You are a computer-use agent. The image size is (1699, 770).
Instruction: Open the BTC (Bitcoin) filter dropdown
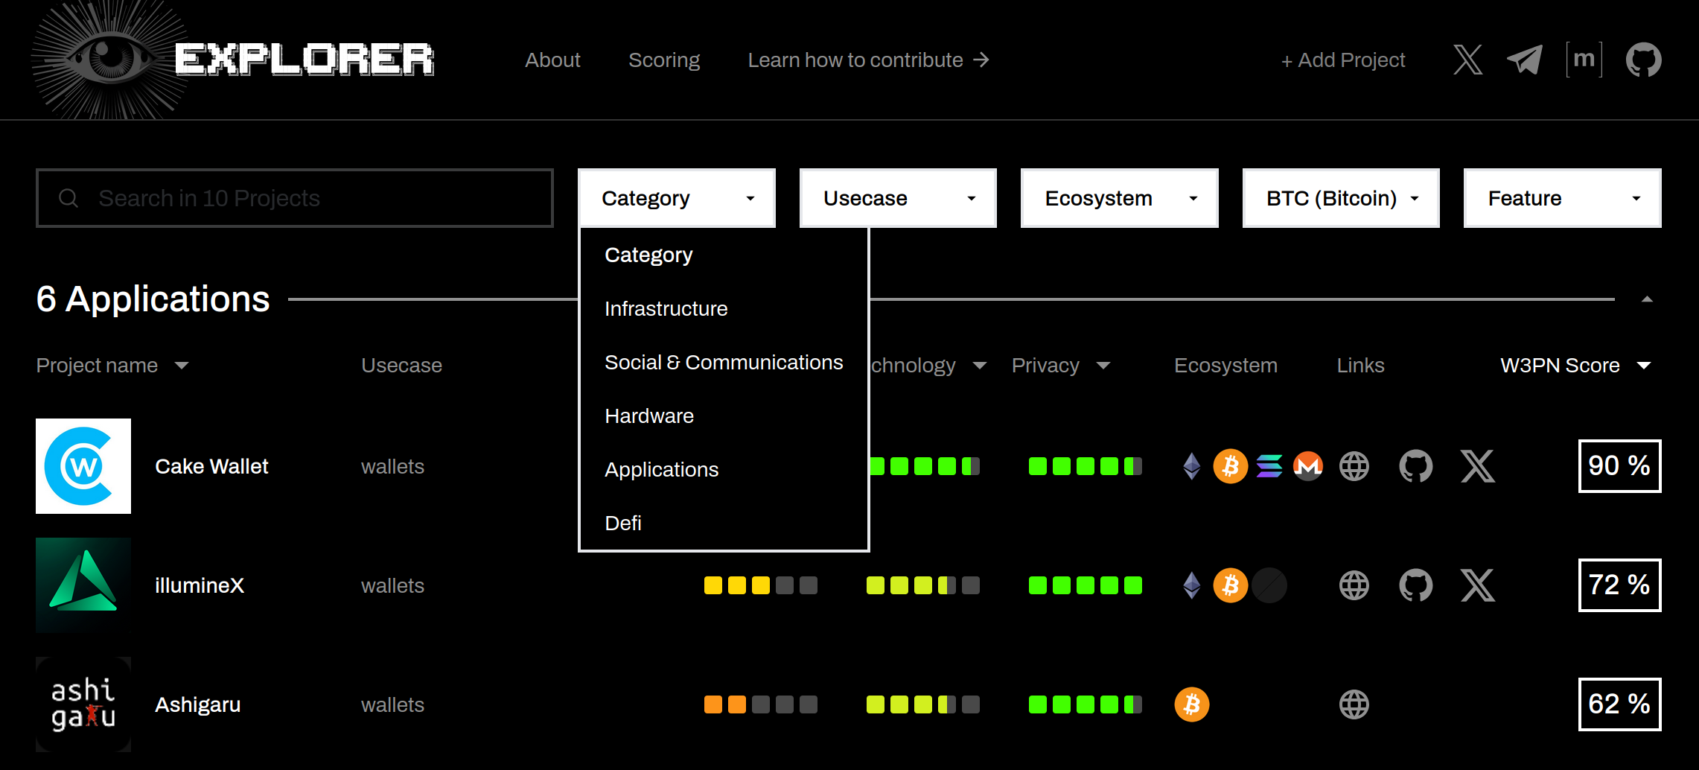tap(1341, 198)
